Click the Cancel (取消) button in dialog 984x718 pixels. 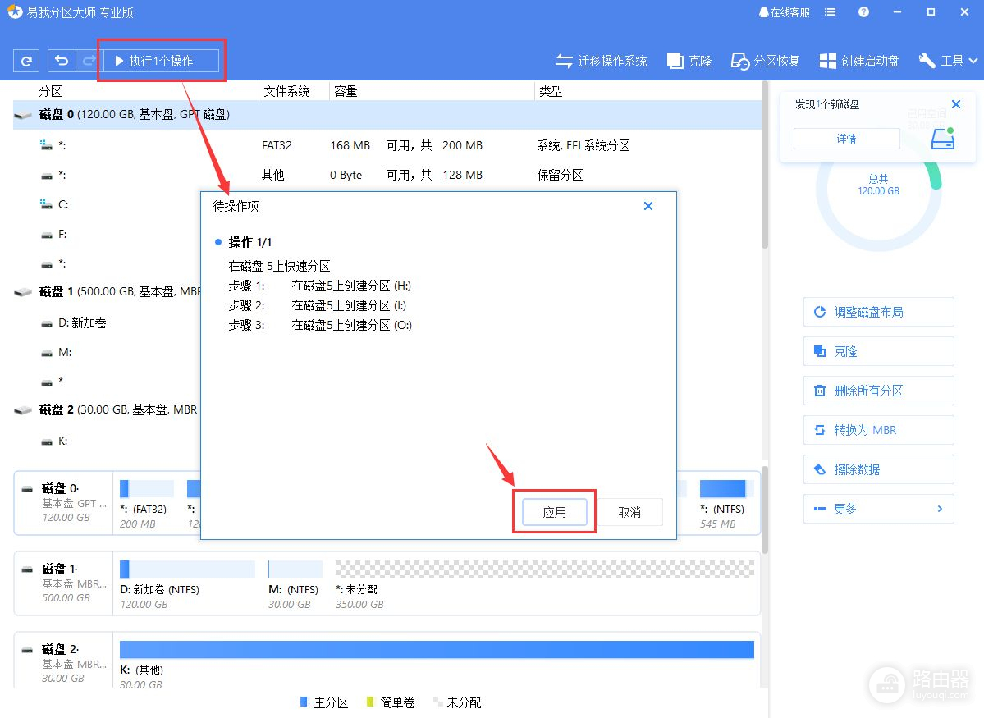(629, 512)
